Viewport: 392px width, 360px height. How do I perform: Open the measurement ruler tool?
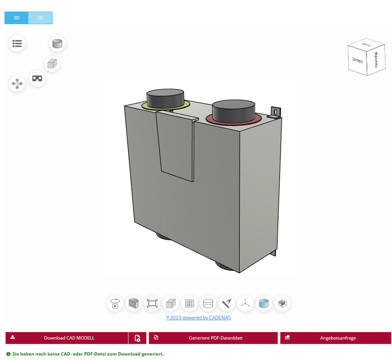coord(226,303)
